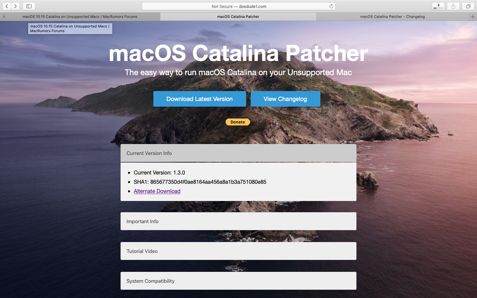Viewport: 477px width, 298px height.
Task: Click the Unsupported Mac subtitle text
Action: 238,73
